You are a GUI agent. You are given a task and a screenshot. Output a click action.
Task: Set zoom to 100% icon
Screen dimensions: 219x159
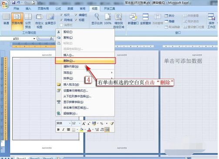pos(108,19)
